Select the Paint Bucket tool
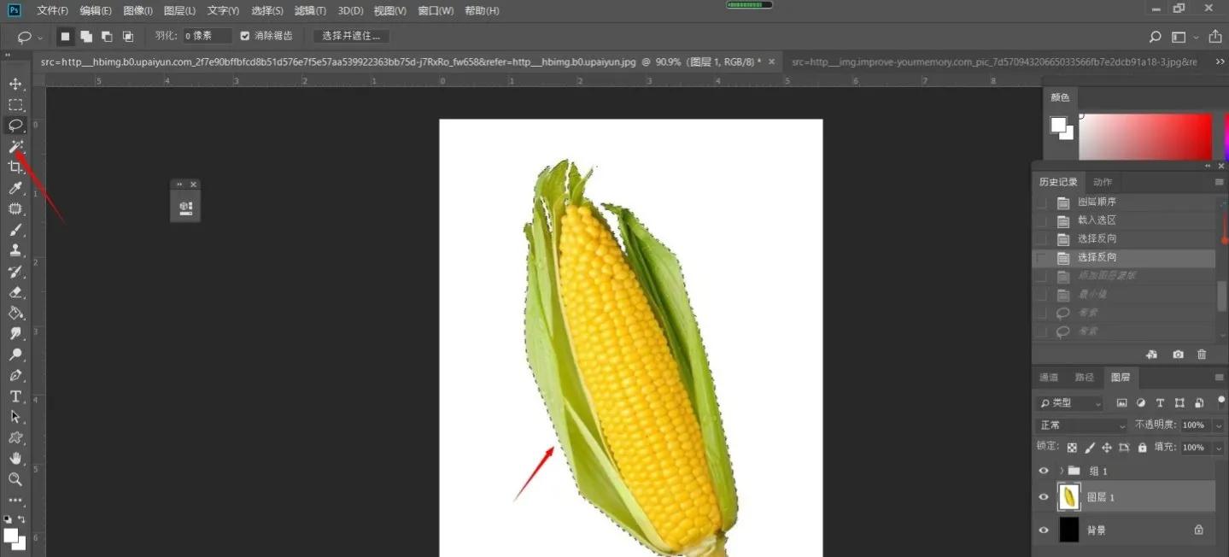Image resolution: width=1229 pixels, height=557 pixels. [15, 313]
